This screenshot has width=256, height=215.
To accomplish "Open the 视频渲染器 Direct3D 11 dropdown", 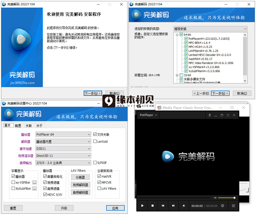I will pos(63,156).
